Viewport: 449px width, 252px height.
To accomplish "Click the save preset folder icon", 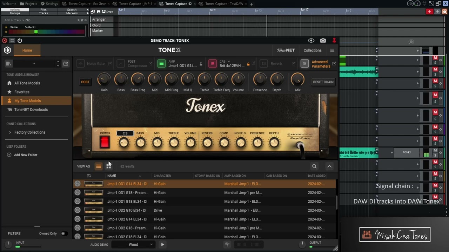I will pyautogui.click(x=66, y=64).
